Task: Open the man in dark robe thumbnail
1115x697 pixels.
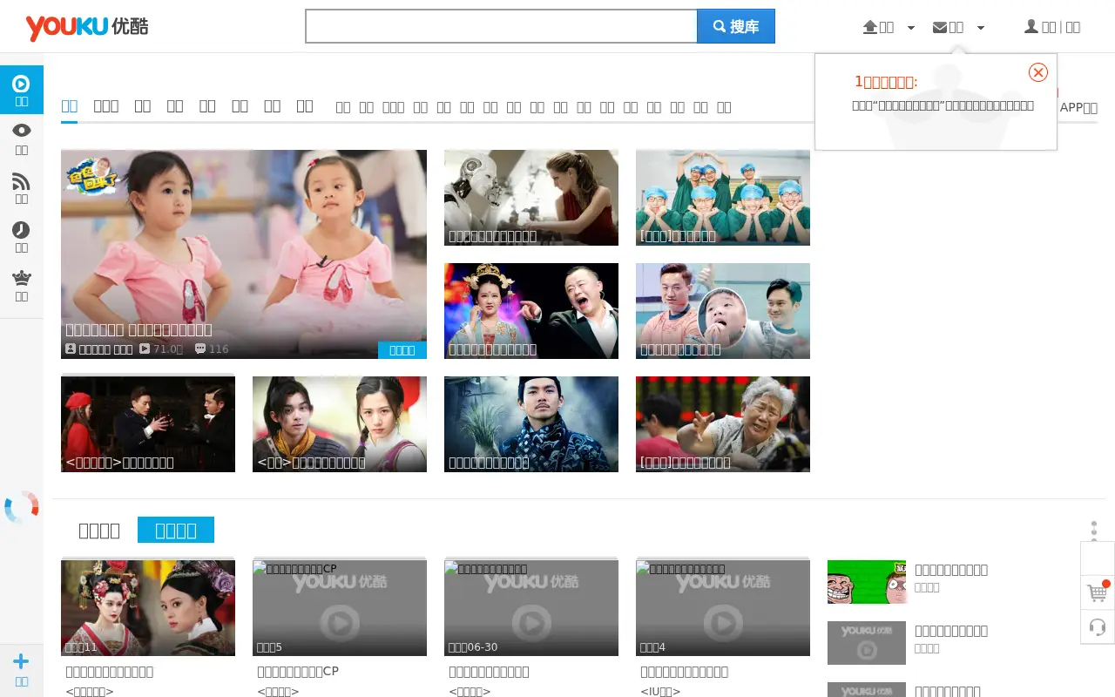Action: pos(531,424)
